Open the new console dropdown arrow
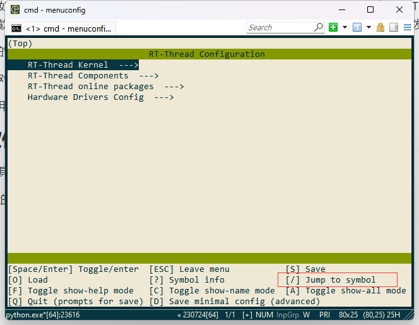 click(x=345, y=27)
